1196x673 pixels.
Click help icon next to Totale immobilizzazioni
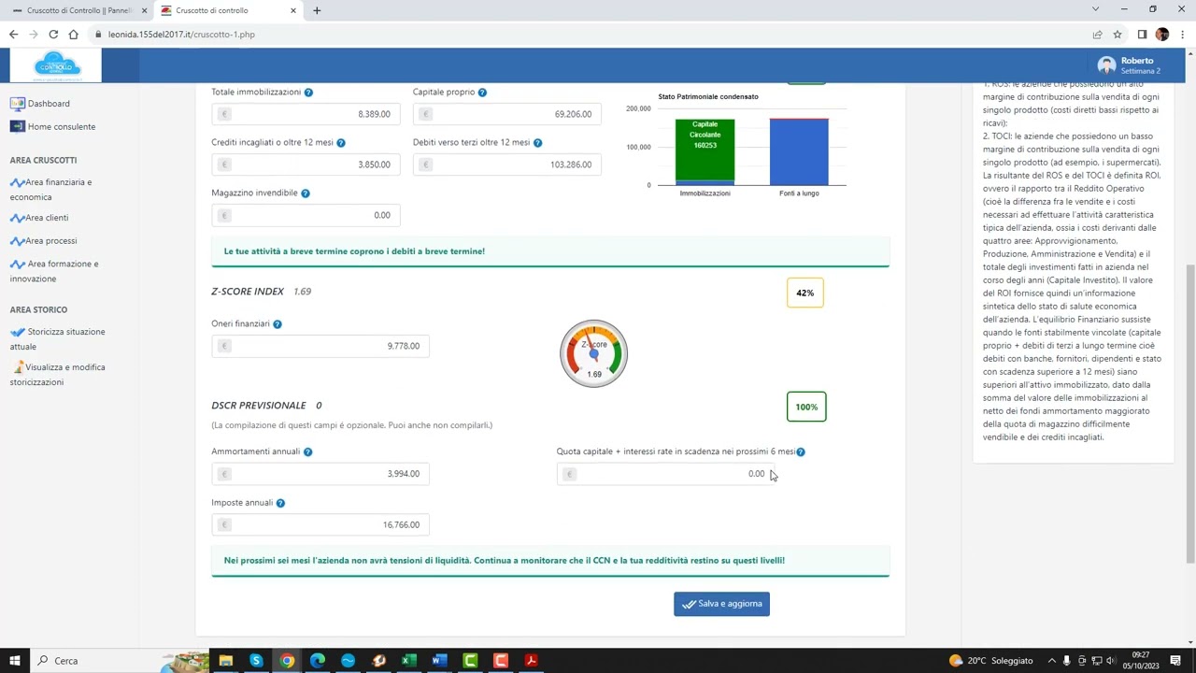308,93
